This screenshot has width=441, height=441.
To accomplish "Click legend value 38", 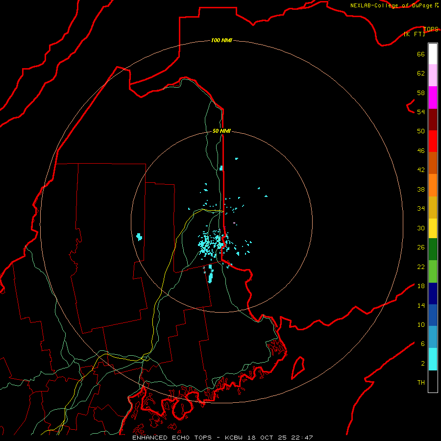I will pyautogui.click(x=421, y=189).
